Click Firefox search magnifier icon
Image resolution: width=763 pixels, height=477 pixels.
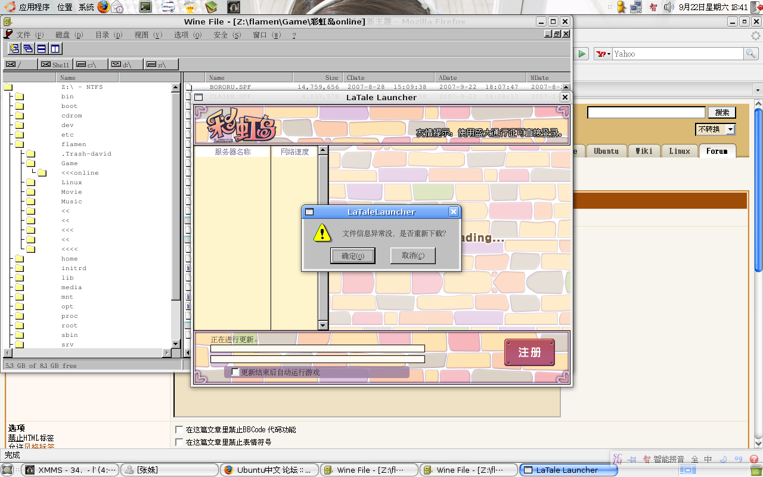tap(751, 54)
